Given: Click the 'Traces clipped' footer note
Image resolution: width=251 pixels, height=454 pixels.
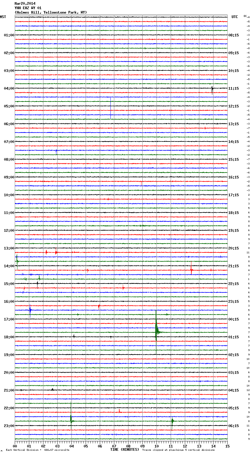Looking at the screenshot, I should pyautogui.click(x=178, y=450).
